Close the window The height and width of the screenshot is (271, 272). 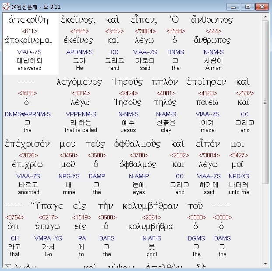point(262,7)
